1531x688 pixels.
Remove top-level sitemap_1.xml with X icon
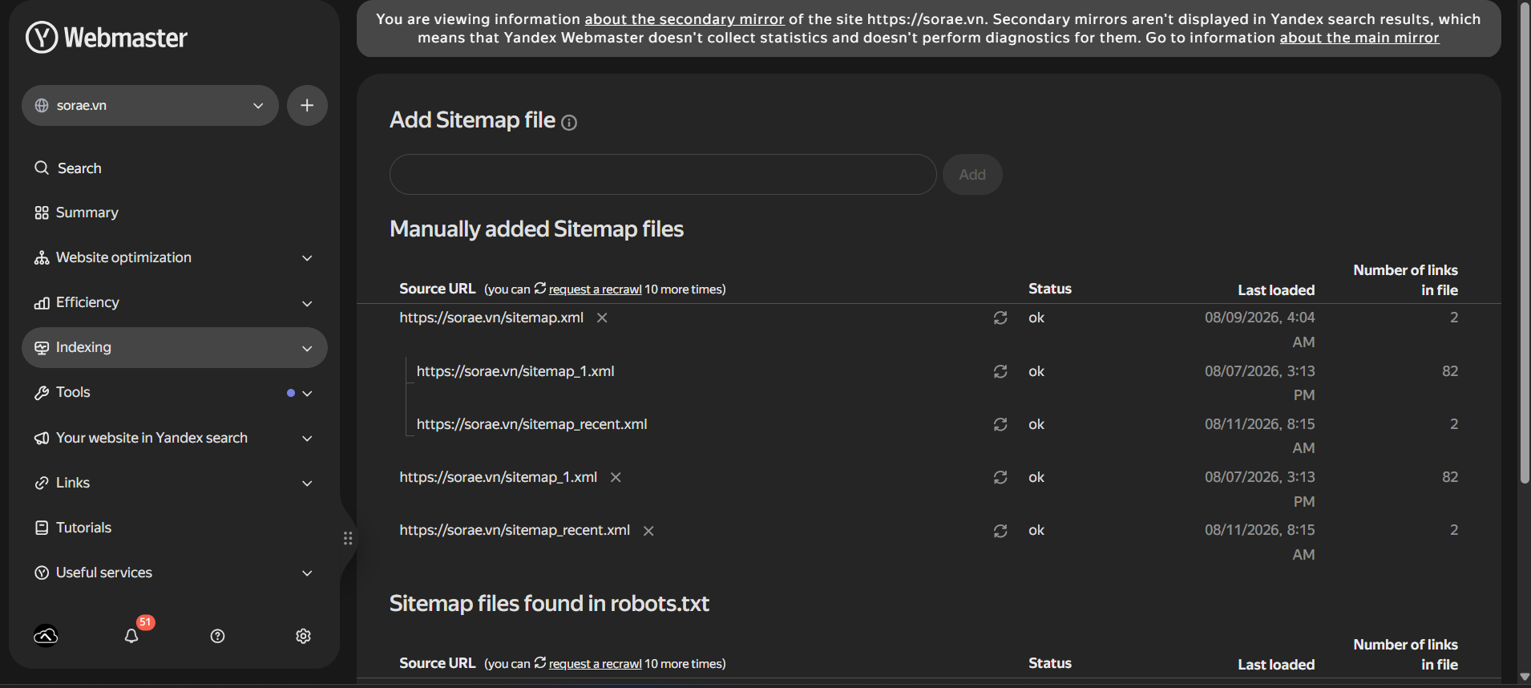point(616,477)
